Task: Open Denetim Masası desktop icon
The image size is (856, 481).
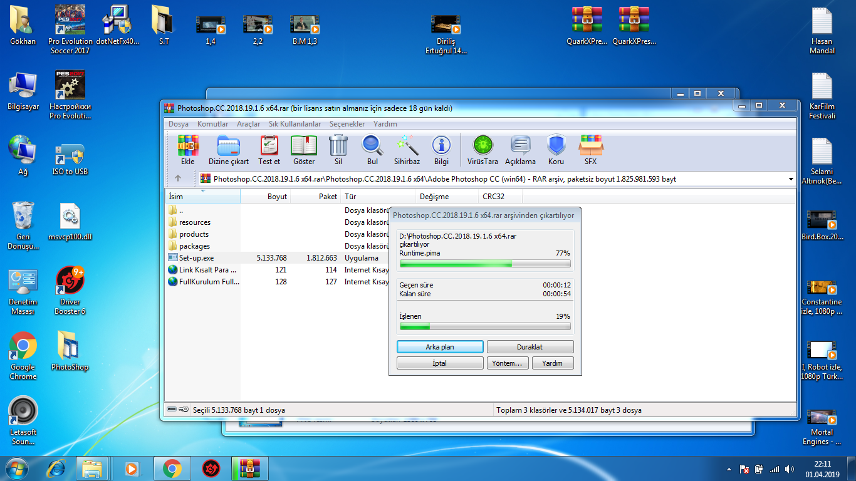Action: pos(23,291)
